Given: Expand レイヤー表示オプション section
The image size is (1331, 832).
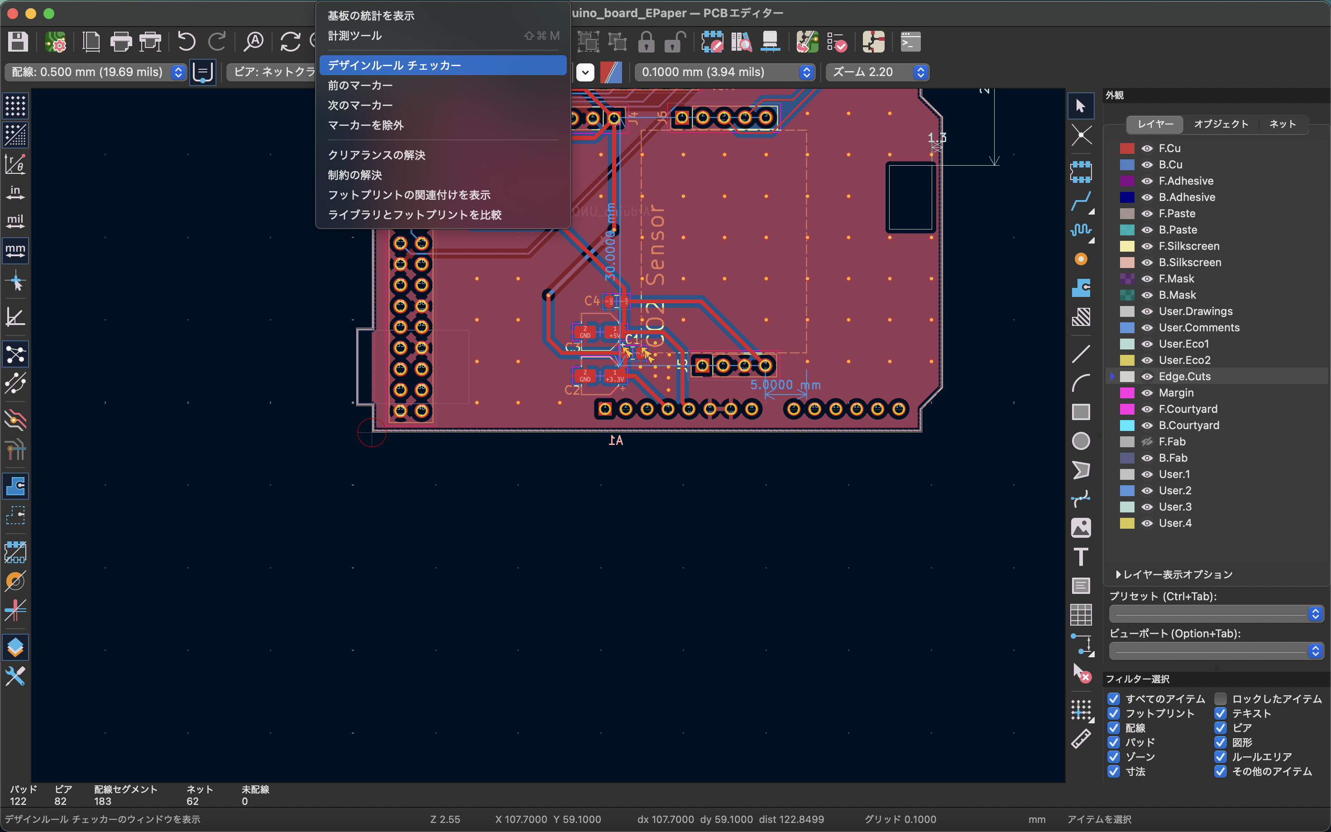Looking at the screenshot, I should [1118, 574].
